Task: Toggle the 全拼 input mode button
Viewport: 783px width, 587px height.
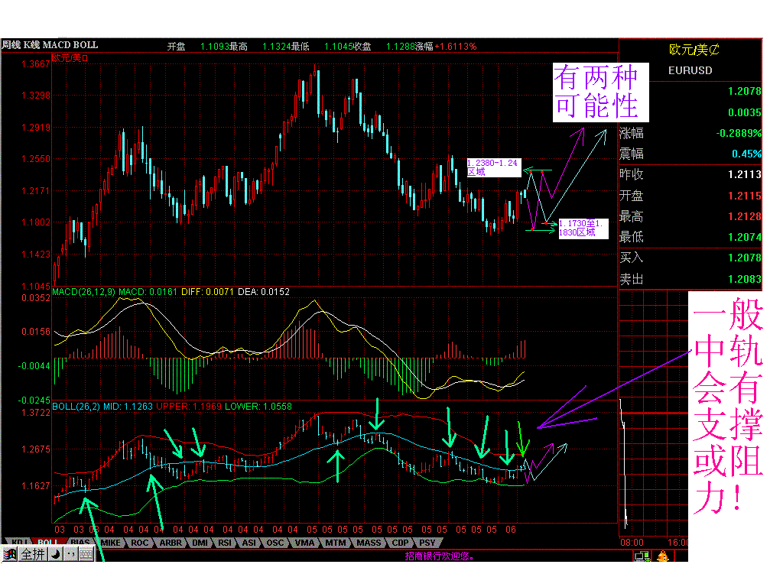Action: (33, 554)
